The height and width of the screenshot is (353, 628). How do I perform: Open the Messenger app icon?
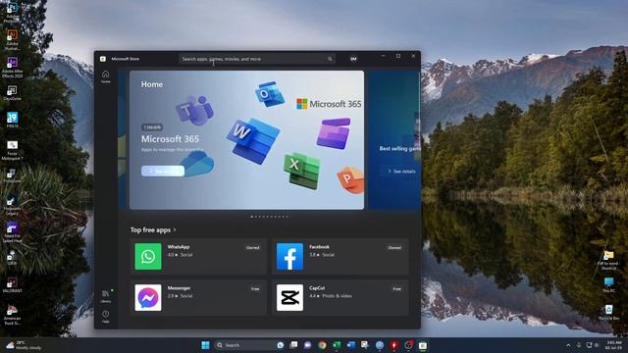[x=148, y=298]
